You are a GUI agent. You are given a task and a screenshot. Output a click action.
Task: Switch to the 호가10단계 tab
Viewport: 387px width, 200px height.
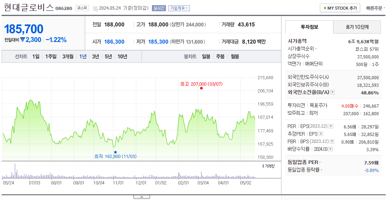point(357,27)
